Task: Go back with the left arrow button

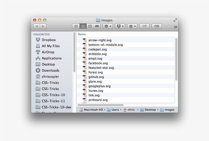Action: [36, 26]
